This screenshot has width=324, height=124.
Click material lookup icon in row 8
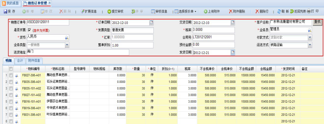tap(17, 122)
